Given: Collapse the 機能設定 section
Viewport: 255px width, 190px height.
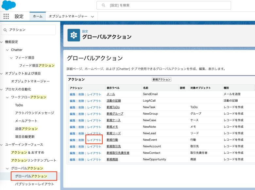Looking at the screenshot, I should click(1, 42).
